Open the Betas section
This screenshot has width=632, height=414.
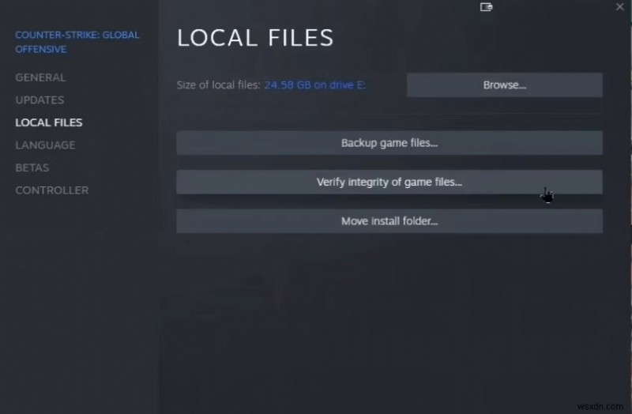pos(32,167)
